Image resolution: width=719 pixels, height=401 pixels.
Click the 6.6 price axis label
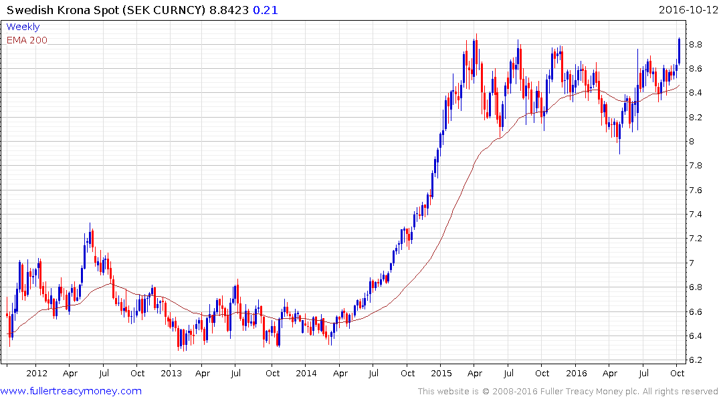click(x=695, y=311)
